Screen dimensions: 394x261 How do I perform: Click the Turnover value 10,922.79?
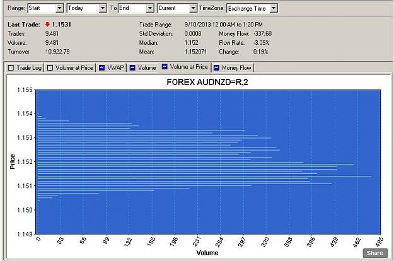pyautogui.click(x=57, y=52)
